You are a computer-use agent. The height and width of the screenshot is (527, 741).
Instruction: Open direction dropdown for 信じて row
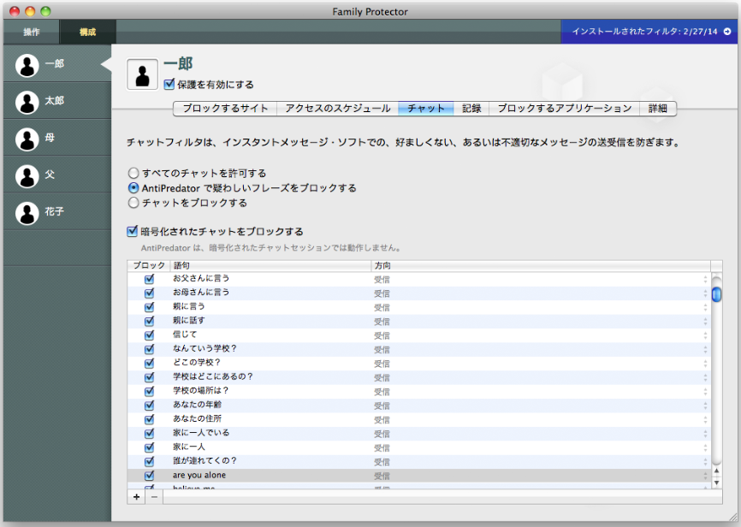coord(705,335)
